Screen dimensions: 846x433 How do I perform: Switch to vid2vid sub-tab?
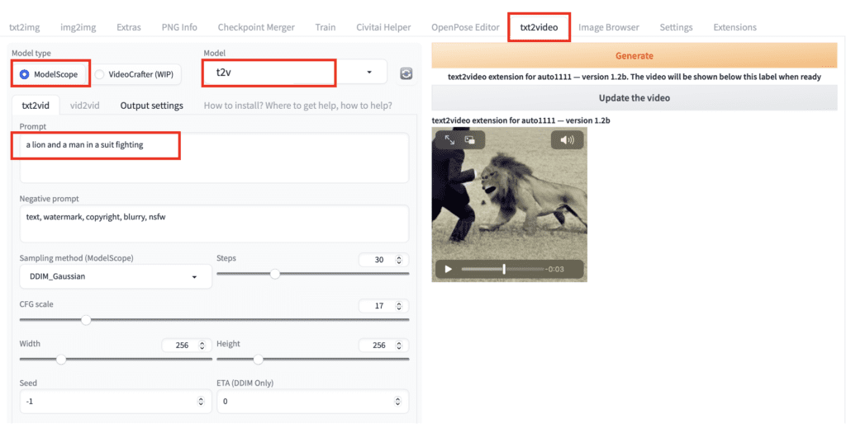click(x=85, y=106)
